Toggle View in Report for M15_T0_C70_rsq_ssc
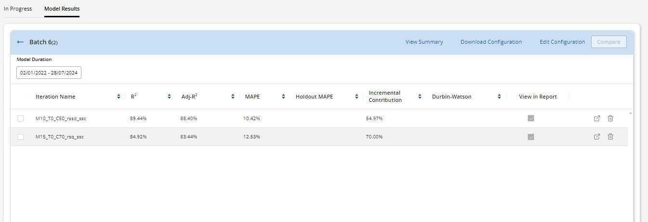 click(531, 137)
